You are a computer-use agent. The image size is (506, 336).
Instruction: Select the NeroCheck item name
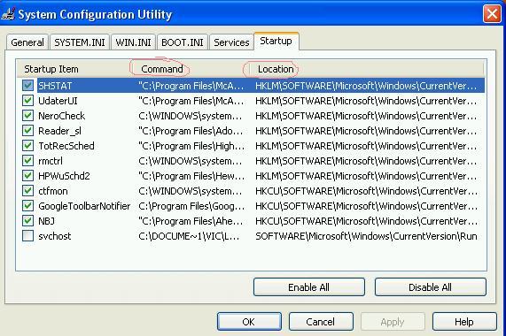[x=62, y=116]
